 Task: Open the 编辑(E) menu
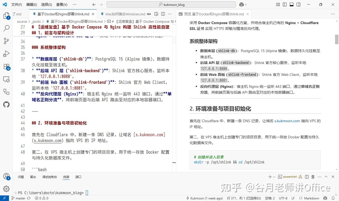click(32, 4)
